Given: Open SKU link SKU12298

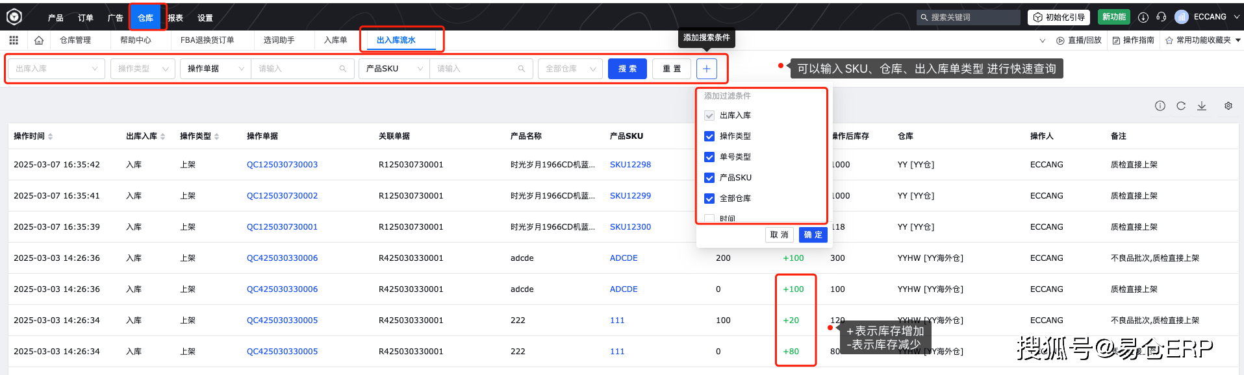Looking at the screenshot, I should pyautogui.click(x=630, y=165).
